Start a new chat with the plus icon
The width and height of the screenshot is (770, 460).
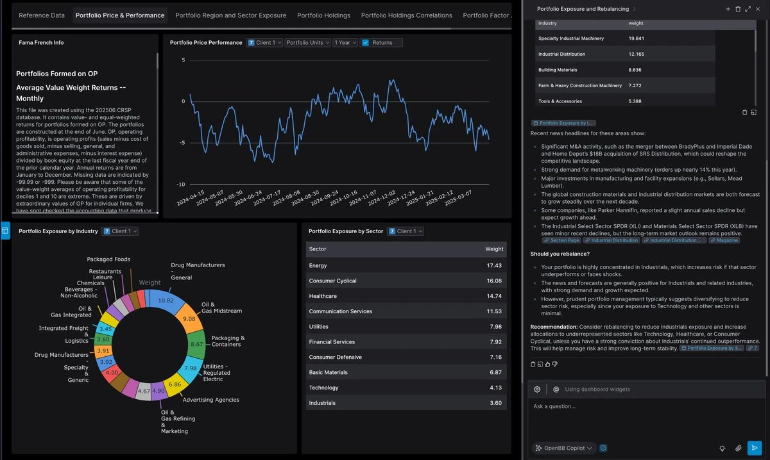point(728,9)
